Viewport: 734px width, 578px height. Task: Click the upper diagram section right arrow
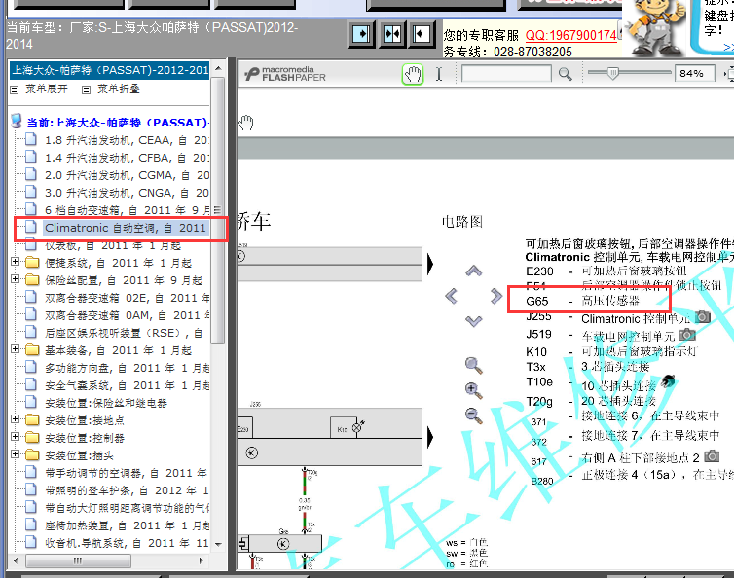[x=430, y=264]
